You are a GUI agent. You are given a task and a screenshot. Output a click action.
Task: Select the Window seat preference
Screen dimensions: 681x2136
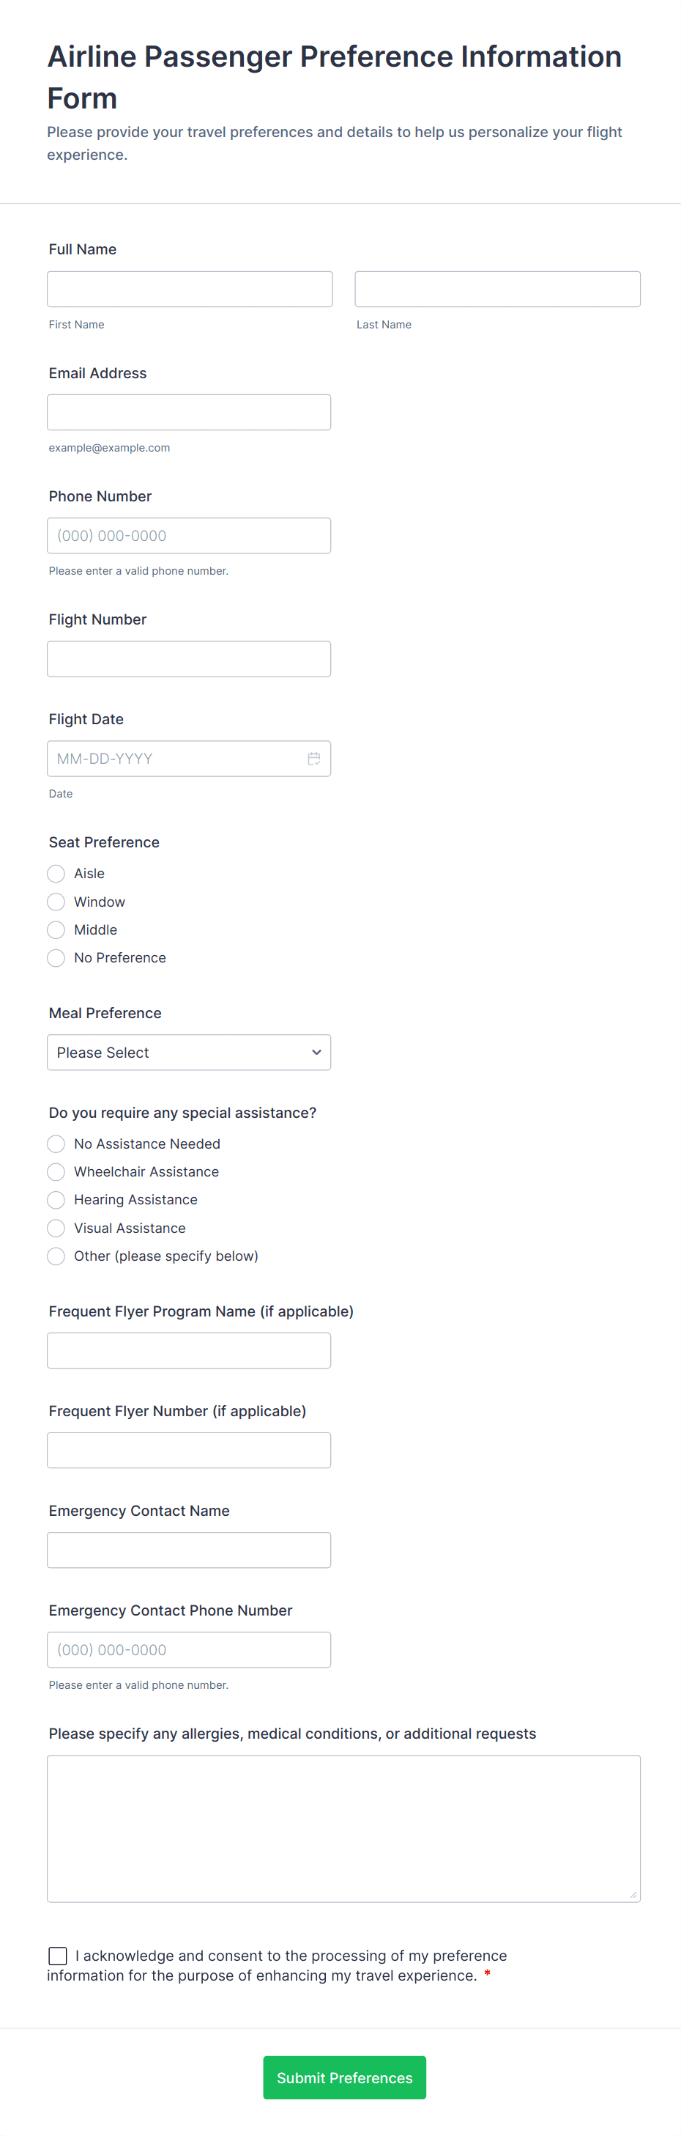[x=56, y=902]
